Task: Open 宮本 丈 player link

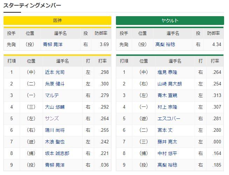Action: coord(165,130)
